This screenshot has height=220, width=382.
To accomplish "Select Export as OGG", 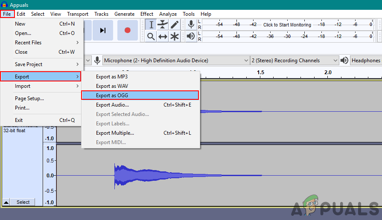I will click(x=140, y=96).
